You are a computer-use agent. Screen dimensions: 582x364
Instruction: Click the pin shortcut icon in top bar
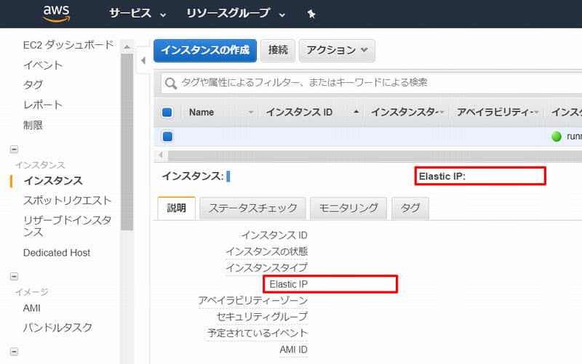pyautogui.click(x=311, y=14)
